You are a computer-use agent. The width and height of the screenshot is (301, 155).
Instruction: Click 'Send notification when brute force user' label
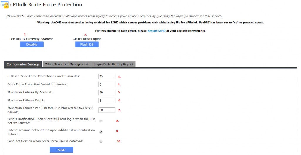[x=45, y=141]
